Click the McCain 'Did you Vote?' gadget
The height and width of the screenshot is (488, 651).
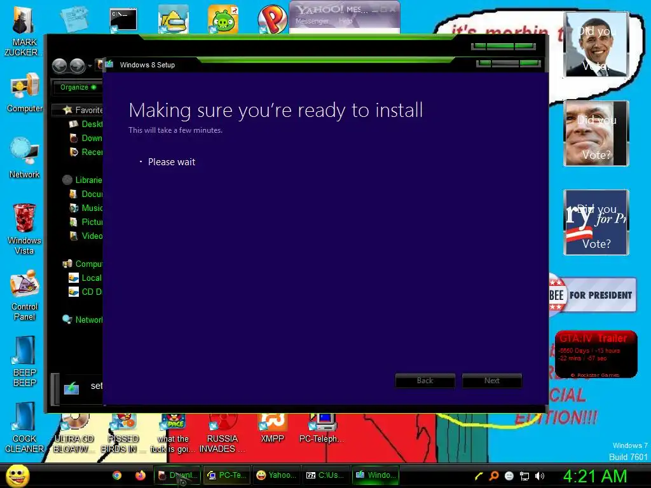(x=596, y=133)
